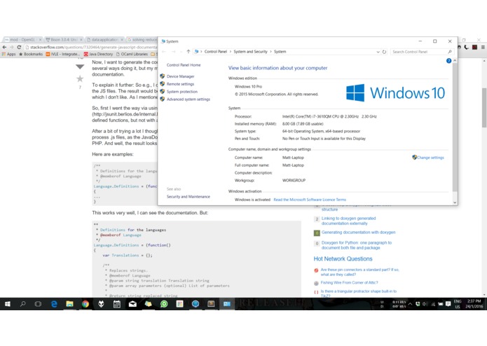Switch to Google Chrome on the taskbar

pos(85,304)
